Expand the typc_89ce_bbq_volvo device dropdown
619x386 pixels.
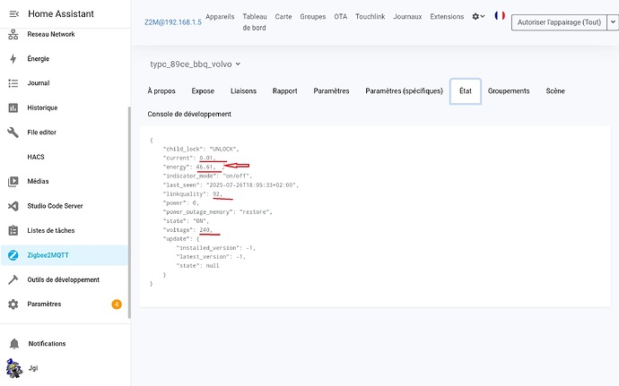tap(195, 64)
